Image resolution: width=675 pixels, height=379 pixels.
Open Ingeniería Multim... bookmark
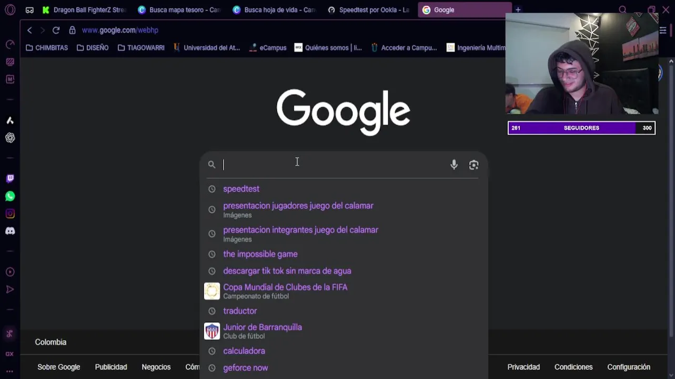click(x=476, y=48)
